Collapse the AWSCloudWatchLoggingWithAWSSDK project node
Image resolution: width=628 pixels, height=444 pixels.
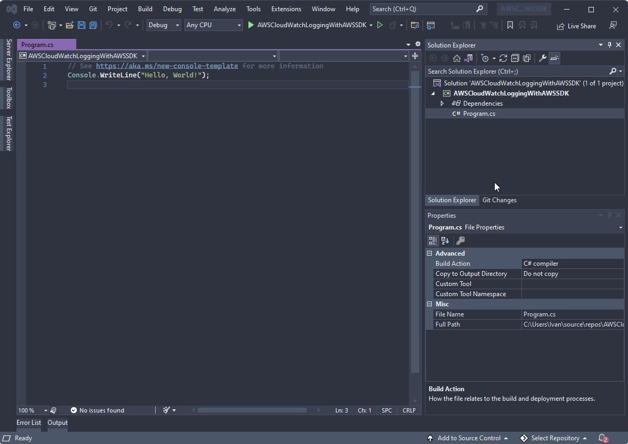(433, 93)
